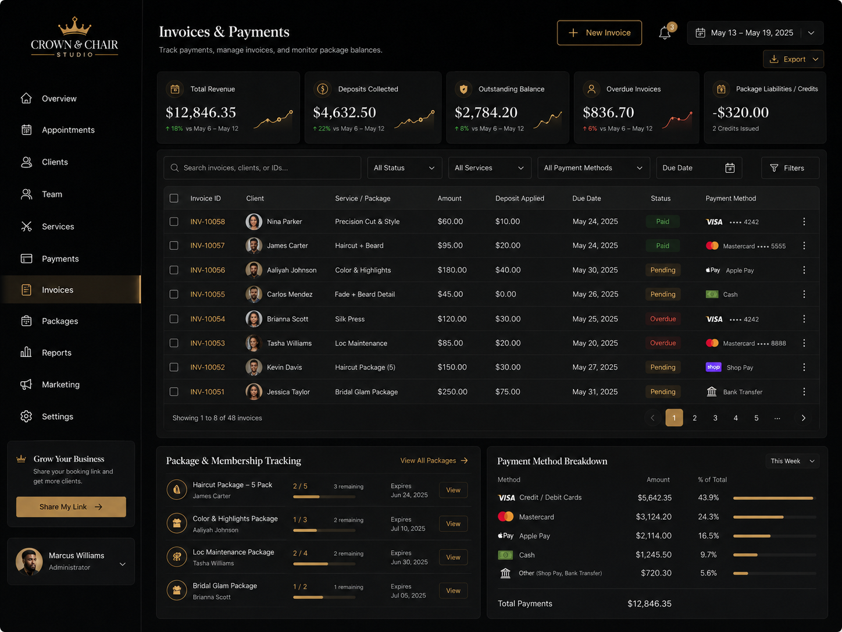Open more options for INV-10051
This screenshot has width=842, height=632.
(804, 392)
